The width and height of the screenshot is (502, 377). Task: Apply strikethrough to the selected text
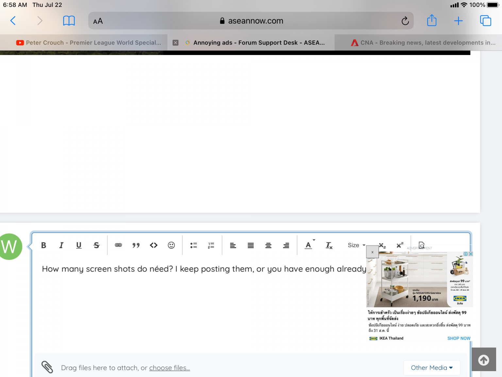pos(96,245)
